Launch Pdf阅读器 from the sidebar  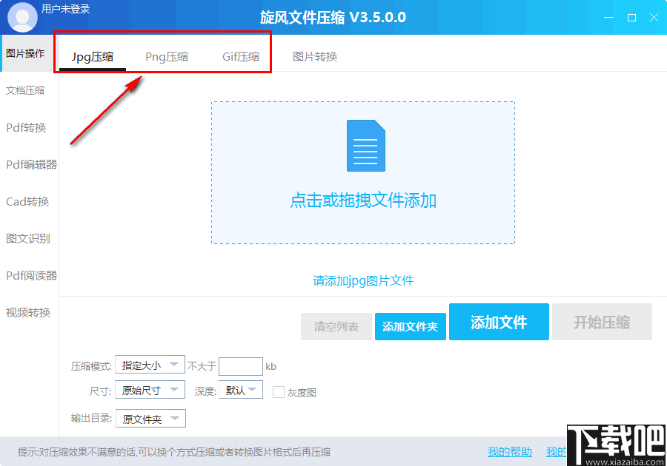(x=31, y=275)
